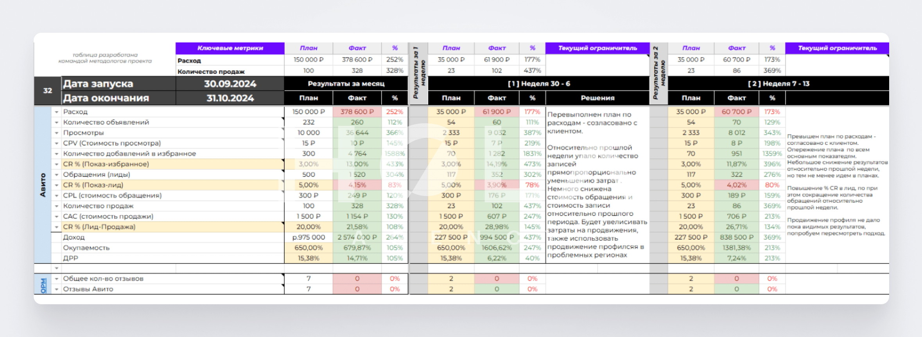Click the end date 31.10.2024
922x337 pixels.
click(x=230, y=98)
